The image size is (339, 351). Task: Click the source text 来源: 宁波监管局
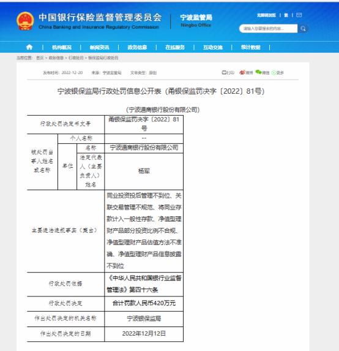click(x=106, y=73)
